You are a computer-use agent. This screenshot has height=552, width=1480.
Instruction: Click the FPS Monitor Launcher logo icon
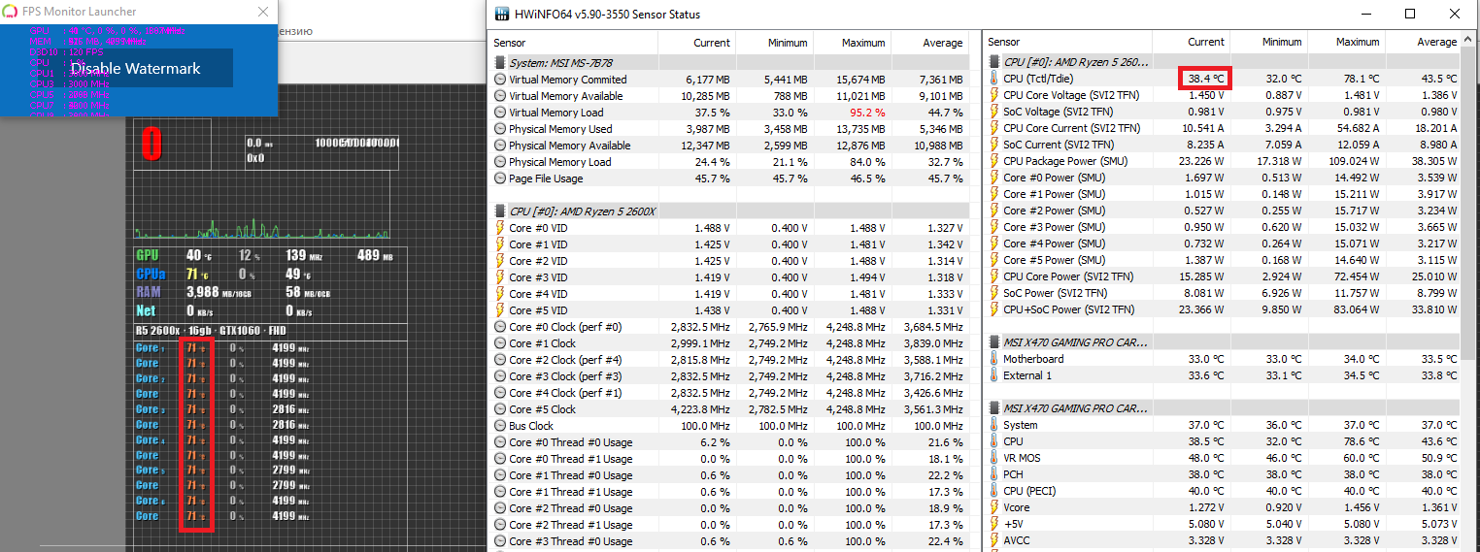point(11,12)
